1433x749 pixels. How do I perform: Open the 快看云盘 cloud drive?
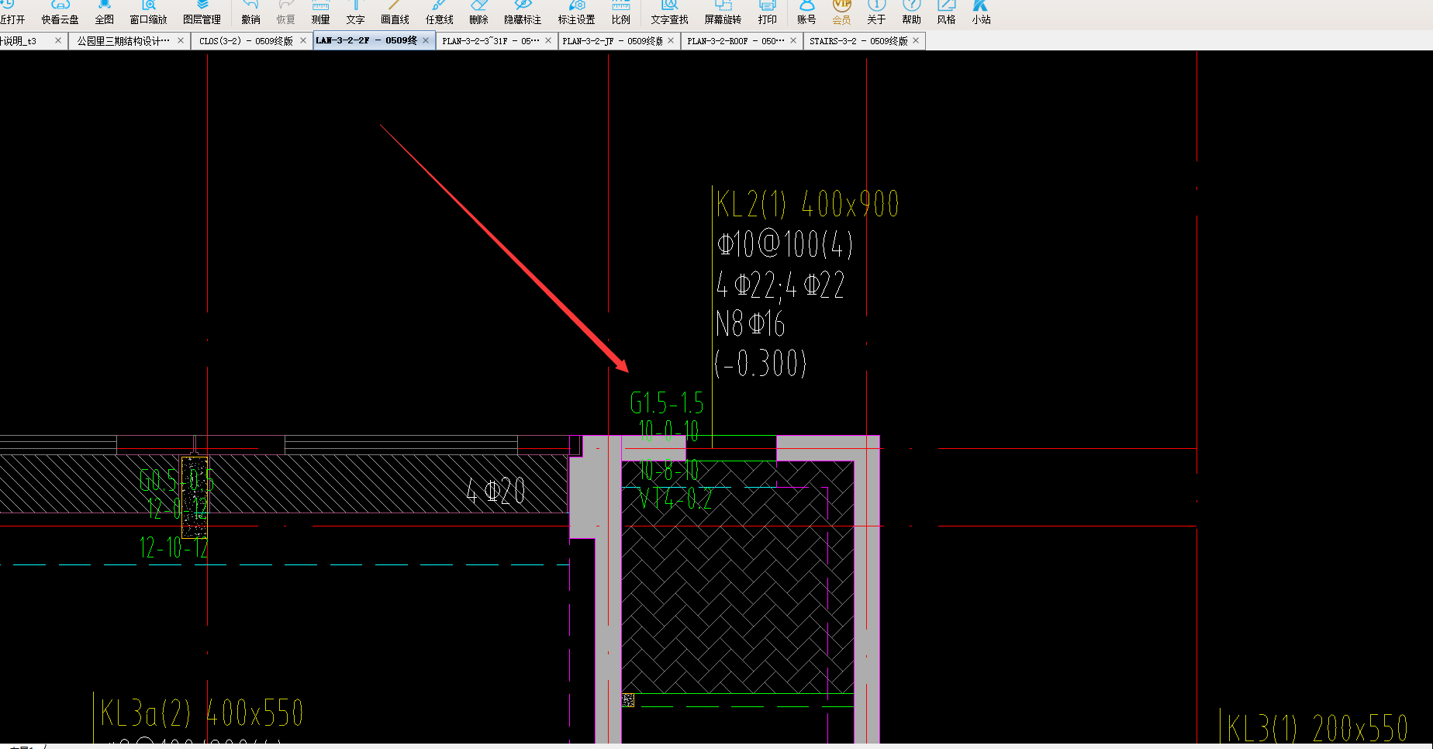pyautogui.click(x=60, y=12)
